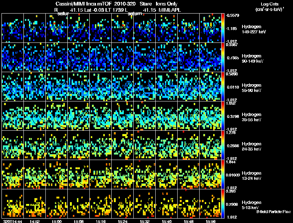Viewport: 293px width, 223px height.
Task: Click the 'Hydrogen 24-35 keV' row label
Action: click(252, 146)
